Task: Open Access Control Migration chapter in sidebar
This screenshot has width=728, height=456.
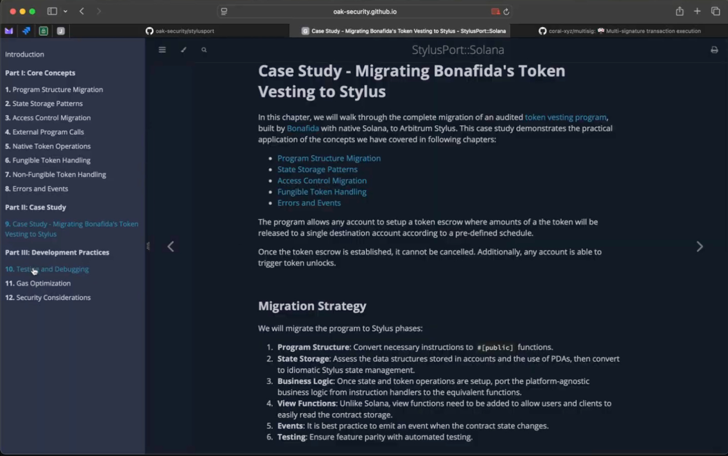Action: pyautogui.click(x=48, y=118)
